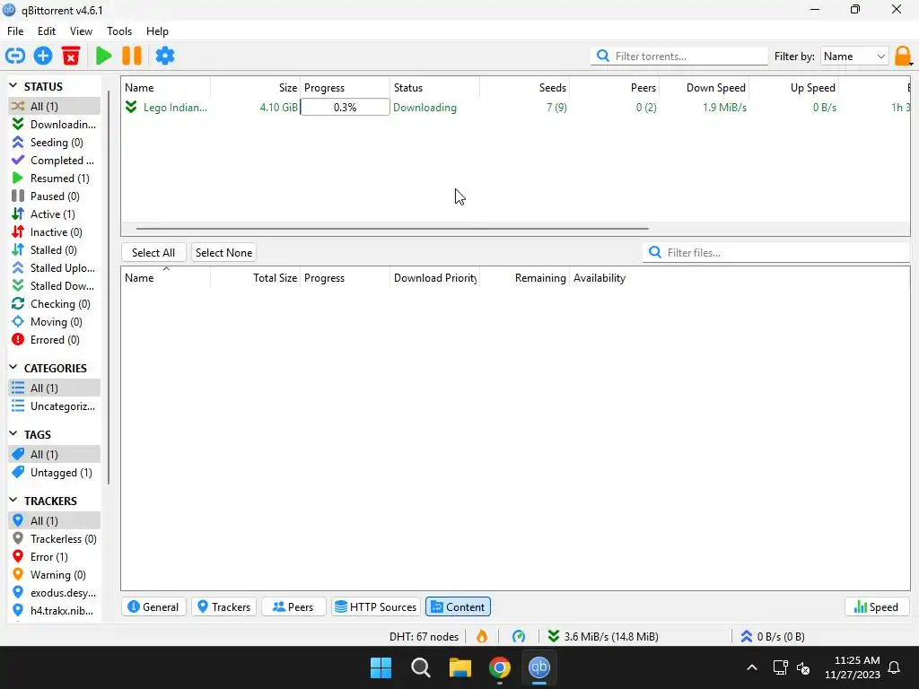Switch to the Peers tab
919x689 pixels.
pos(293,607)
